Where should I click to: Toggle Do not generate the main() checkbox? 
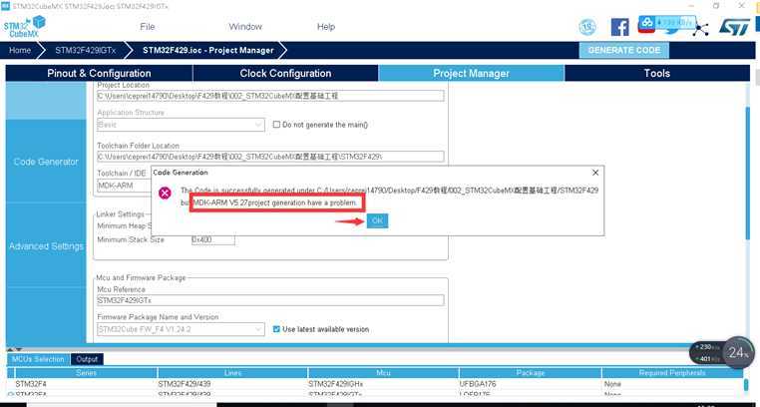click(x=276, y=125)
